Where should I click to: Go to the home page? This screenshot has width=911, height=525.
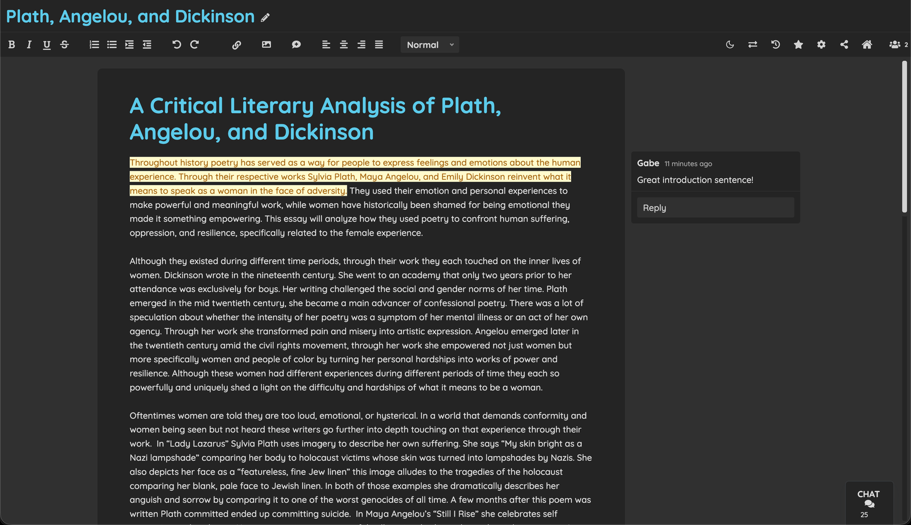pos(867,44)
